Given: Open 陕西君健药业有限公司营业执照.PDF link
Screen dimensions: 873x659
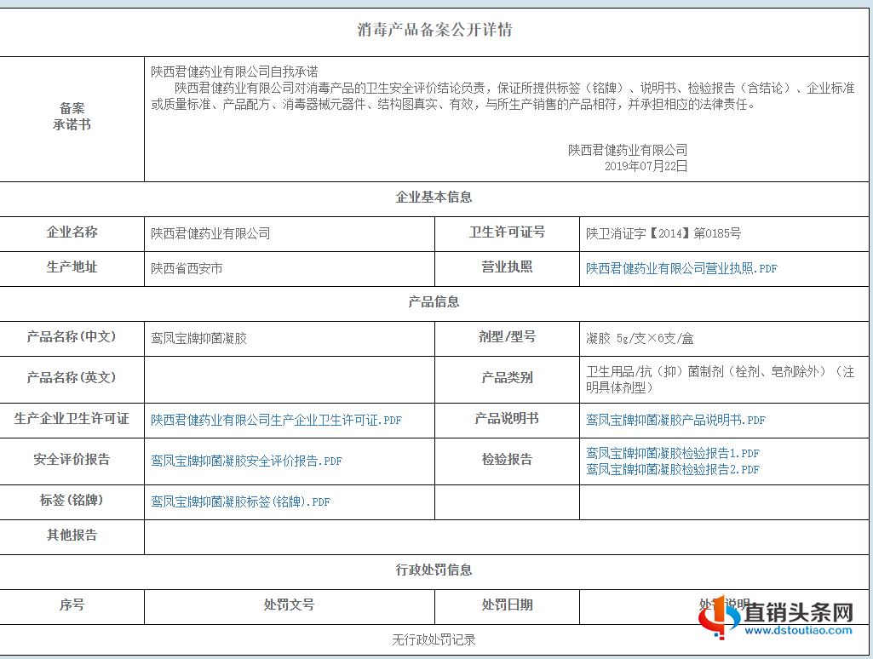Looking at the screenshot, I should coord(681,269).
